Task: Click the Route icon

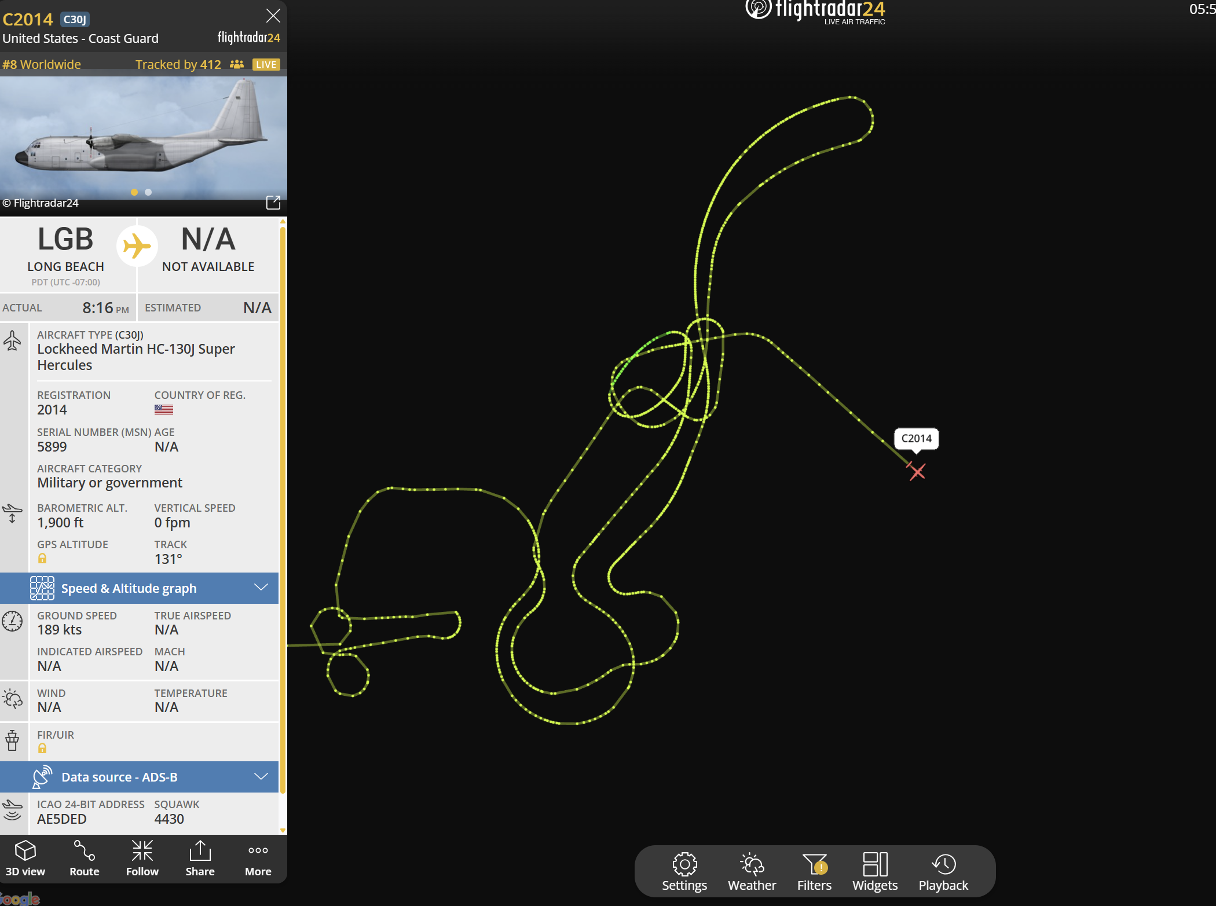Action: 84,859
